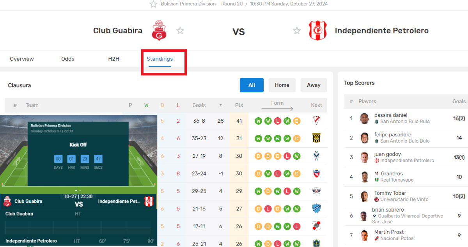Open the Independiente Petrolero team name link
Screen dimensions: 468x247
(381, 30)
